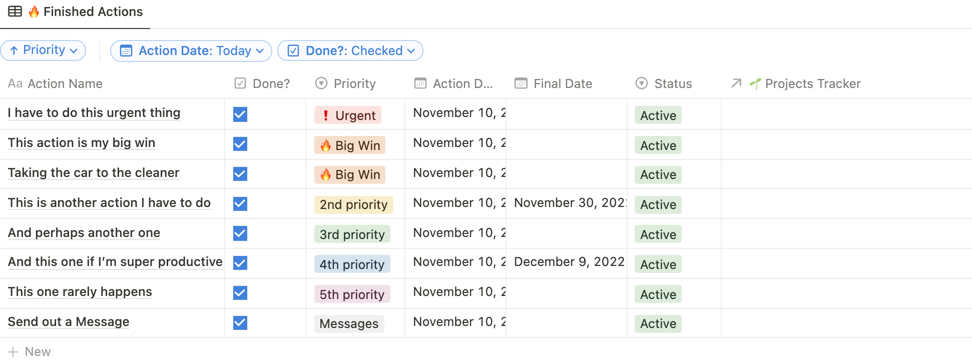The height and width of the screenshot is (364, 972).
Task: Open the Priority sort dropdown
Action: tap(44, 50)
